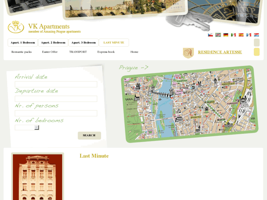Select the French flag language

[x=249, y=35]
